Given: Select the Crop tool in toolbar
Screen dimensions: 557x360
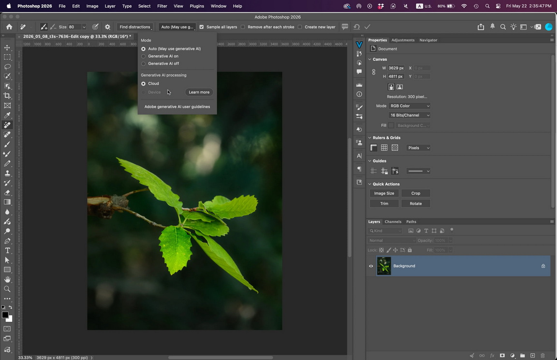Looking at the screenshot, I should pos(7,96).
